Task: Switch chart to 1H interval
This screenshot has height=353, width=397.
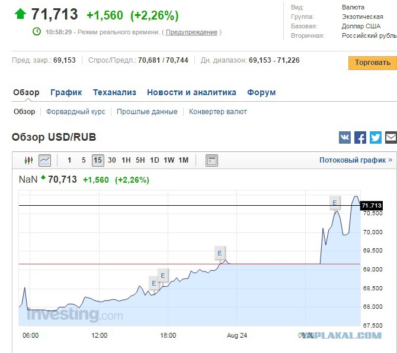Action: [126, 160]
